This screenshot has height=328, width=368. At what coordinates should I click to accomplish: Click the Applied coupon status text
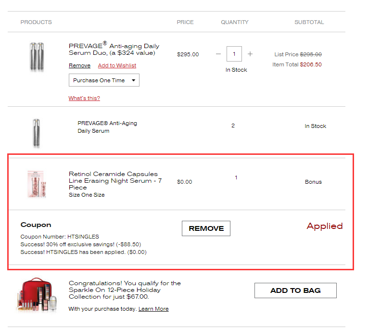(x=325, y=226)
